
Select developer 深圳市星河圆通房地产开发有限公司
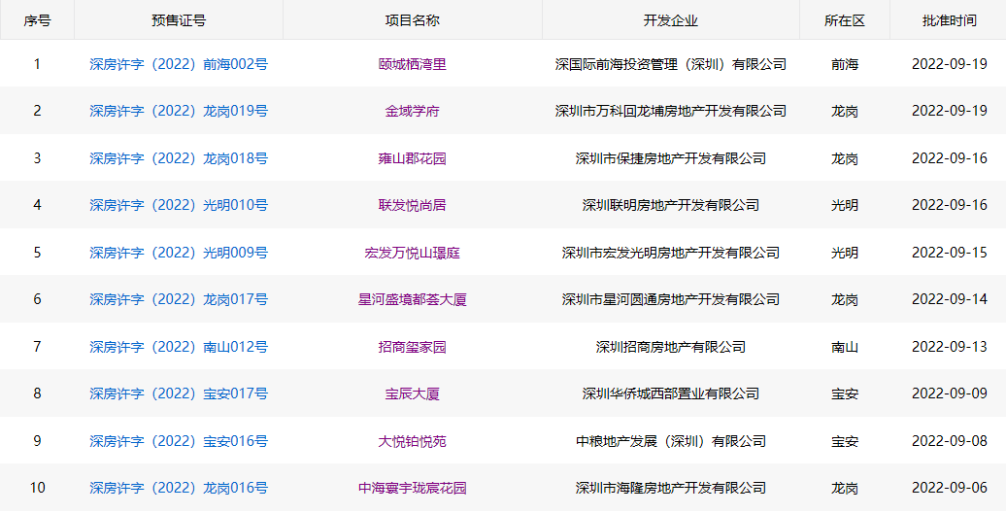[x=670, y=300]
